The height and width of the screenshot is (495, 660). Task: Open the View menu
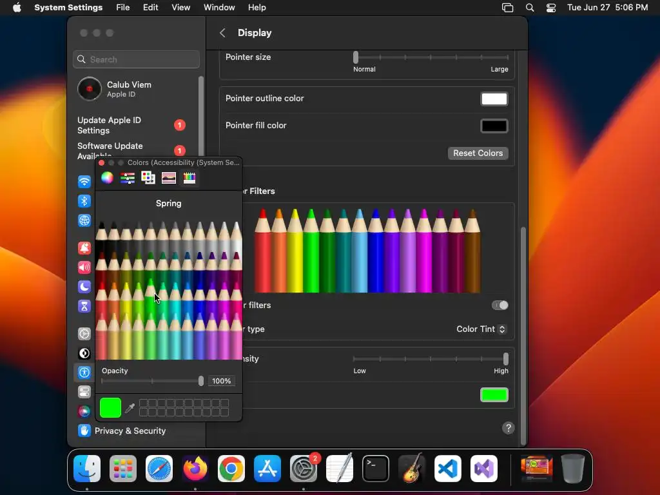pos(180,8)
